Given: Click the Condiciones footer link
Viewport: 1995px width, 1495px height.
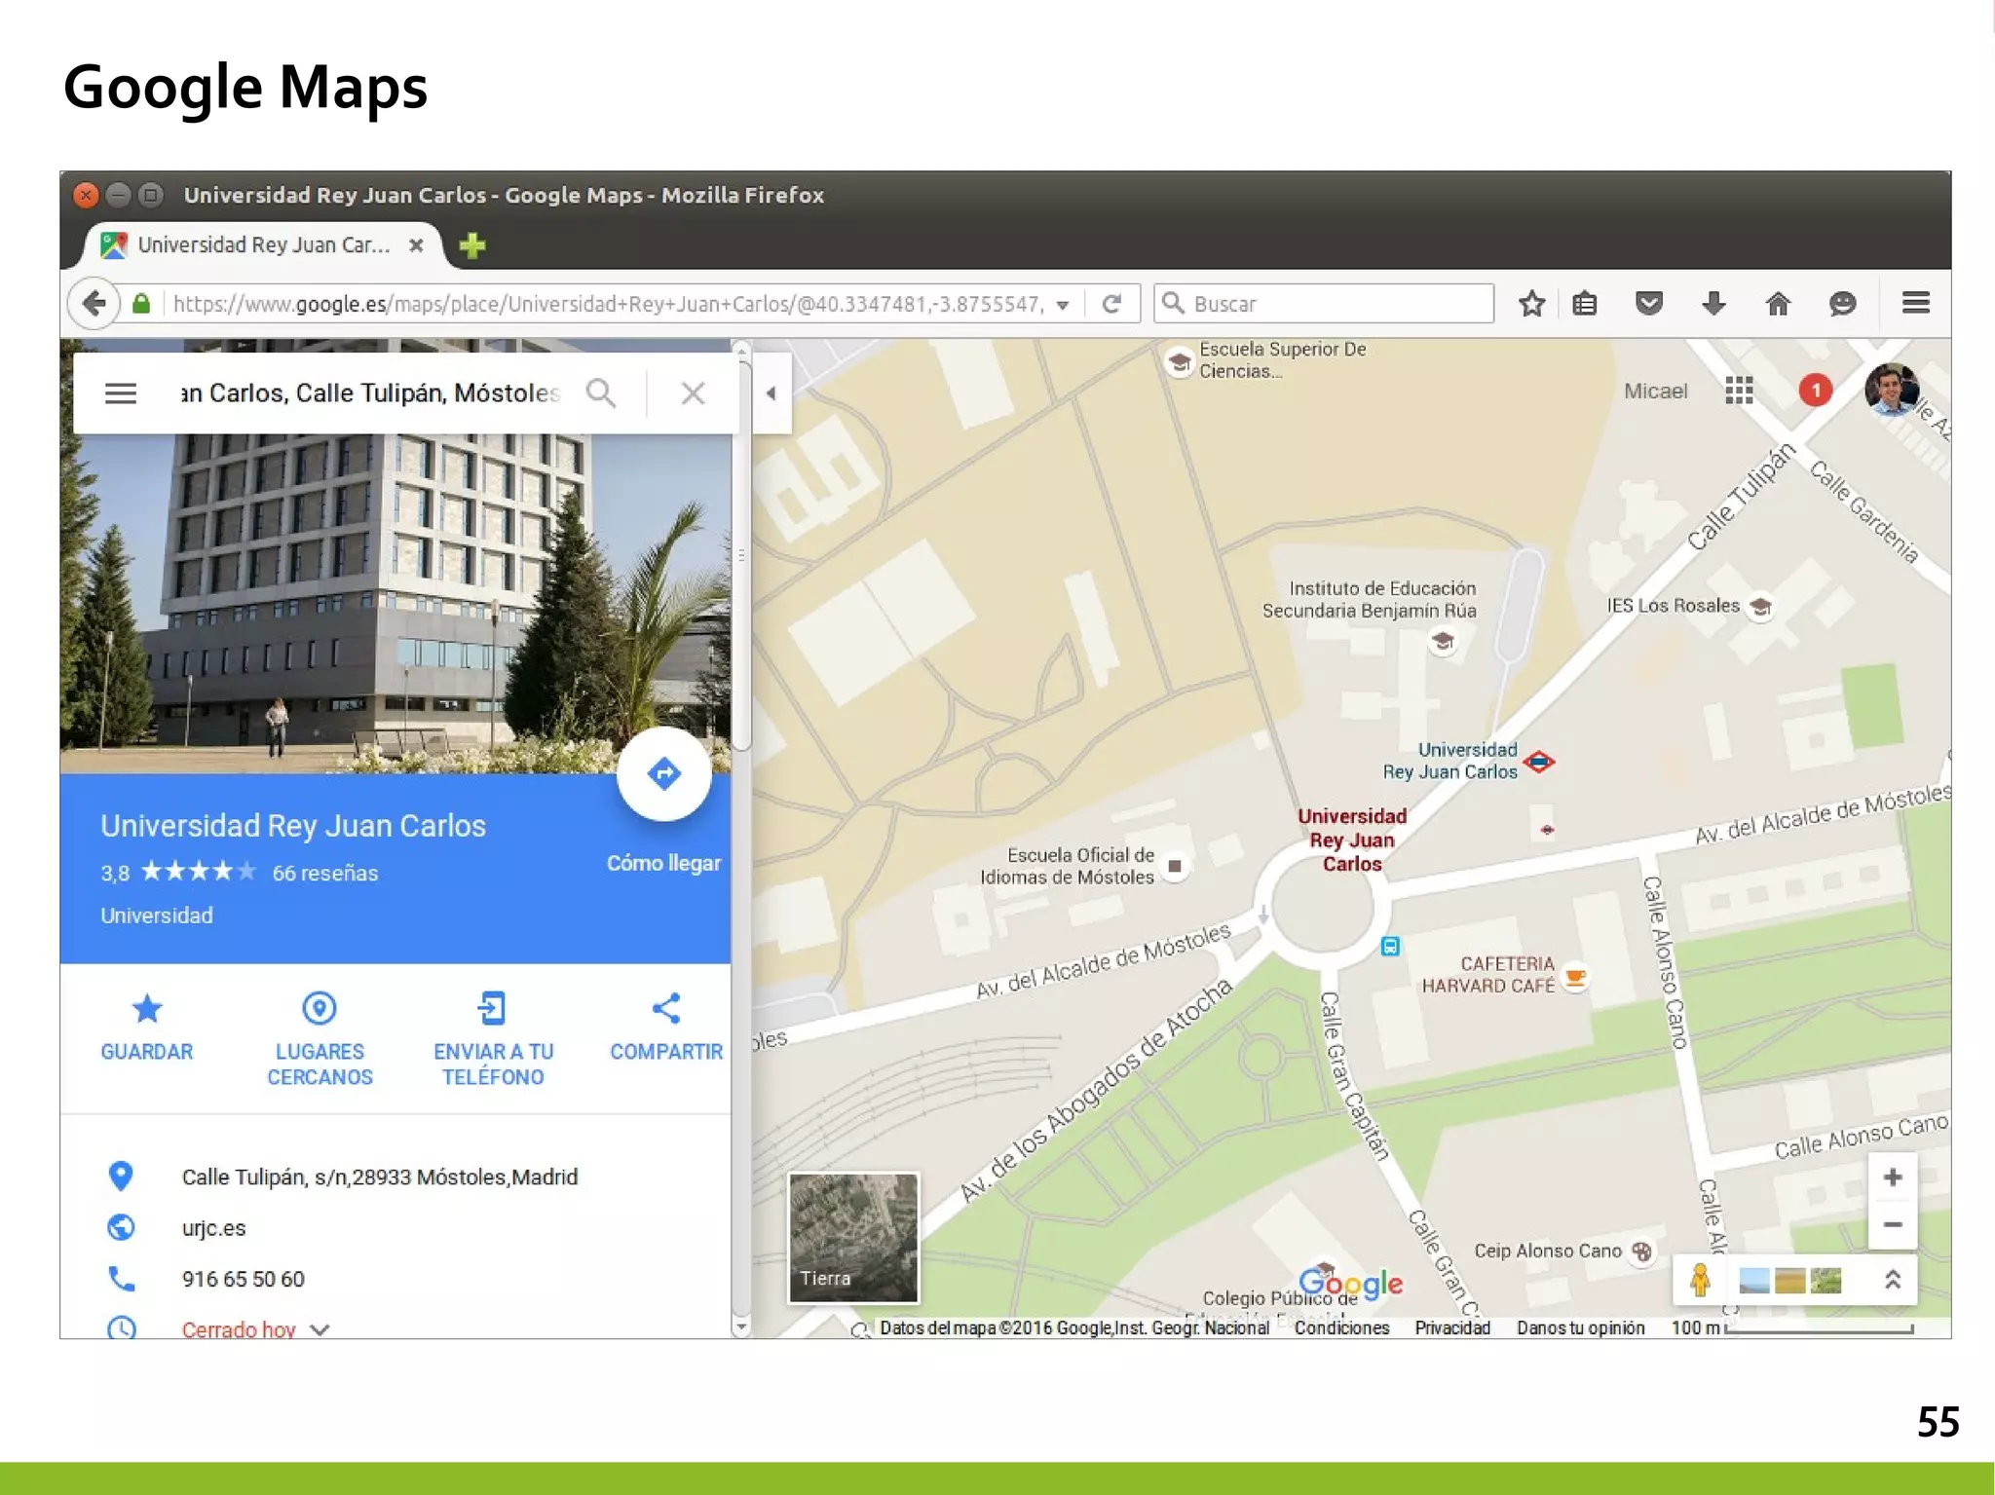Looking at the screenshot, I should pos(1341,1327).
